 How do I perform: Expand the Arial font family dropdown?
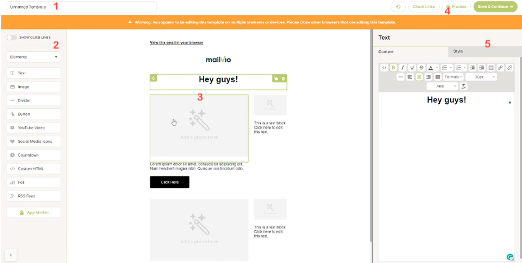click(x=442, y=86)
